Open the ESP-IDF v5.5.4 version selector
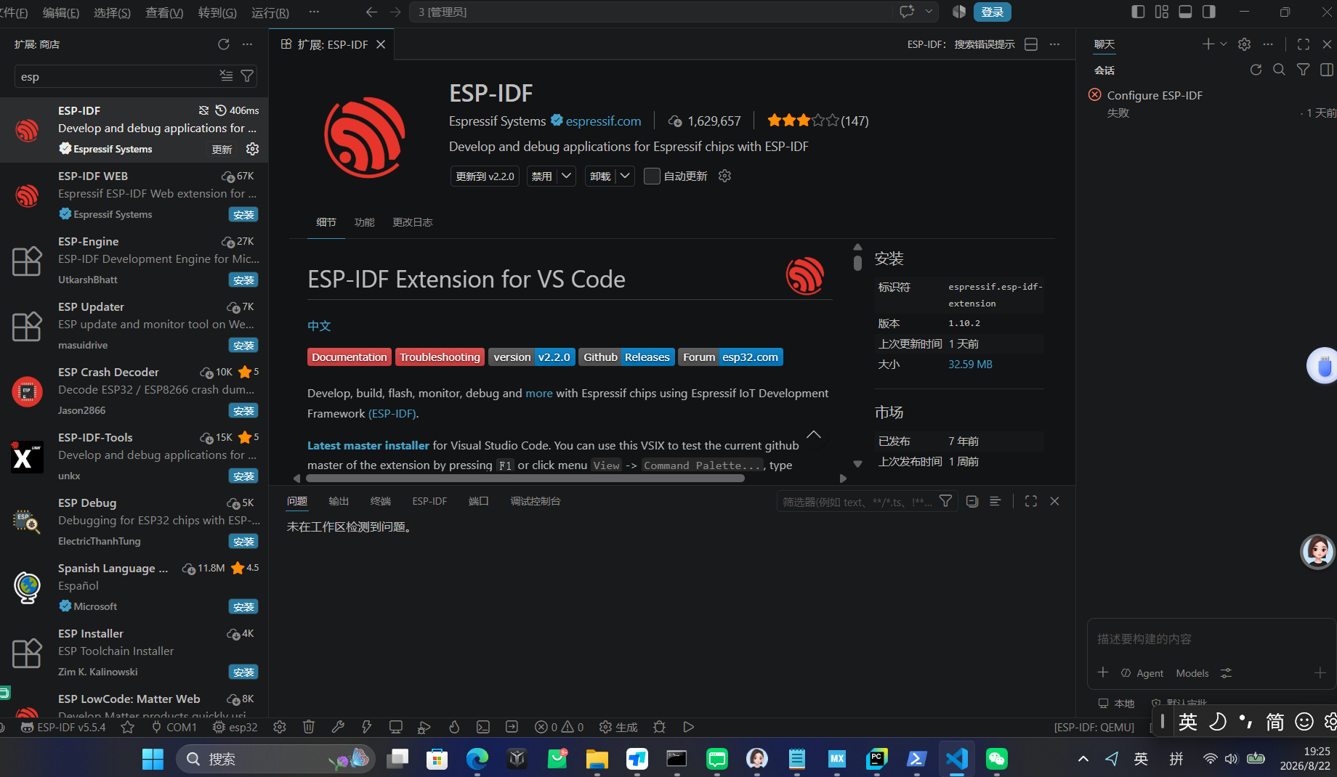 click(63, 727)
